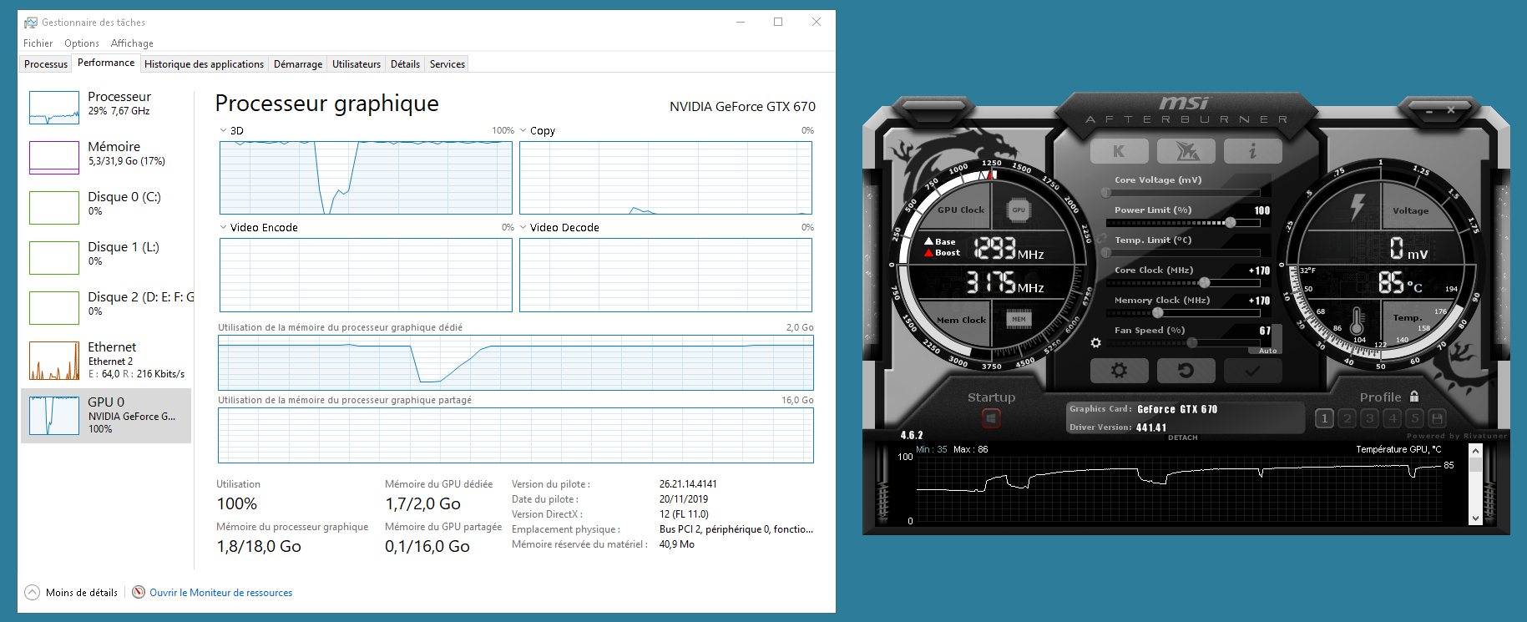The image size is (1527, 622).
Task: Click the DETACH button on Afterburner monitor
Action: click(1182, 437)
